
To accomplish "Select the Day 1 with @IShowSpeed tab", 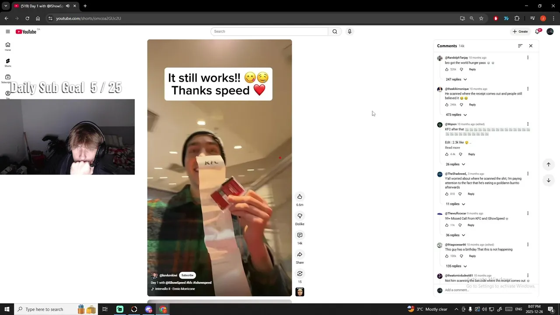I will tap(44, 6).
